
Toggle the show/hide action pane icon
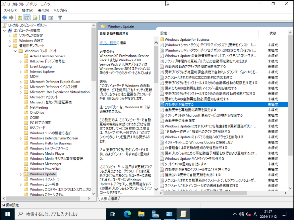point(51,17)
